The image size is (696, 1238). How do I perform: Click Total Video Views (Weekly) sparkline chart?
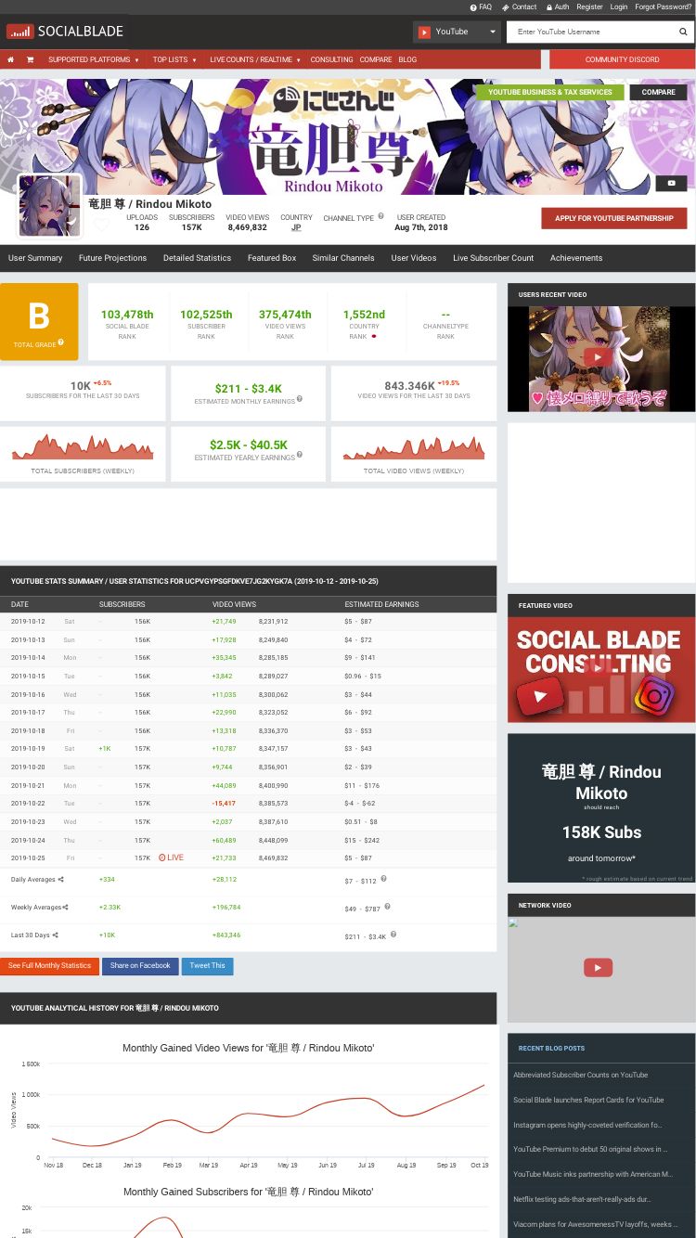tap(414, 446)
